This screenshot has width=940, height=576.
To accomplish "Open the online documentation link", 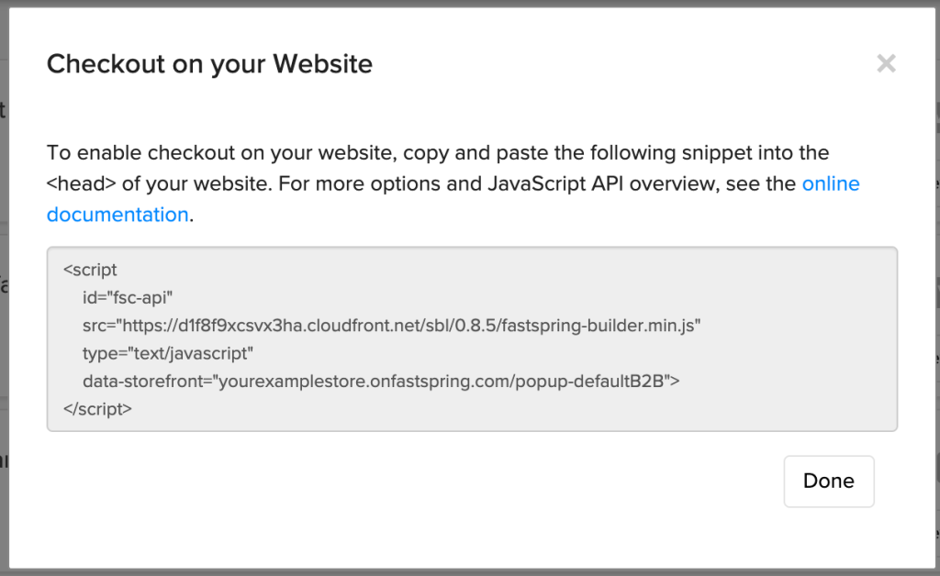I will point(830,183).
